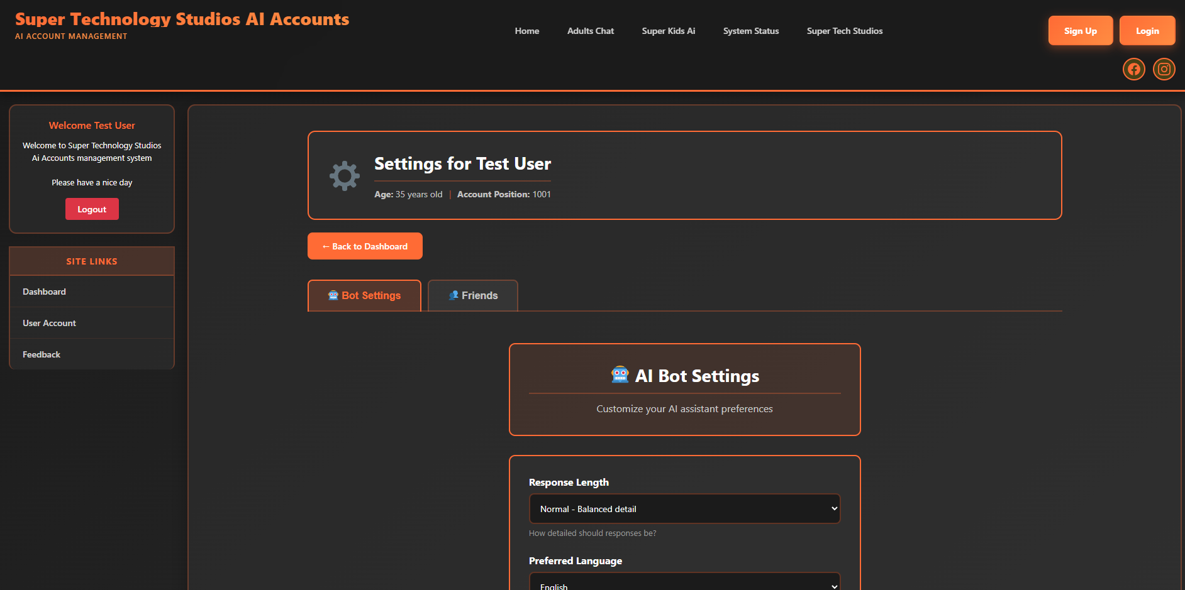Image resolution: width=1185 pixels, height=590 pixels.
Task: Expand the Preferred Language dropdown
Action: (684, 582)
